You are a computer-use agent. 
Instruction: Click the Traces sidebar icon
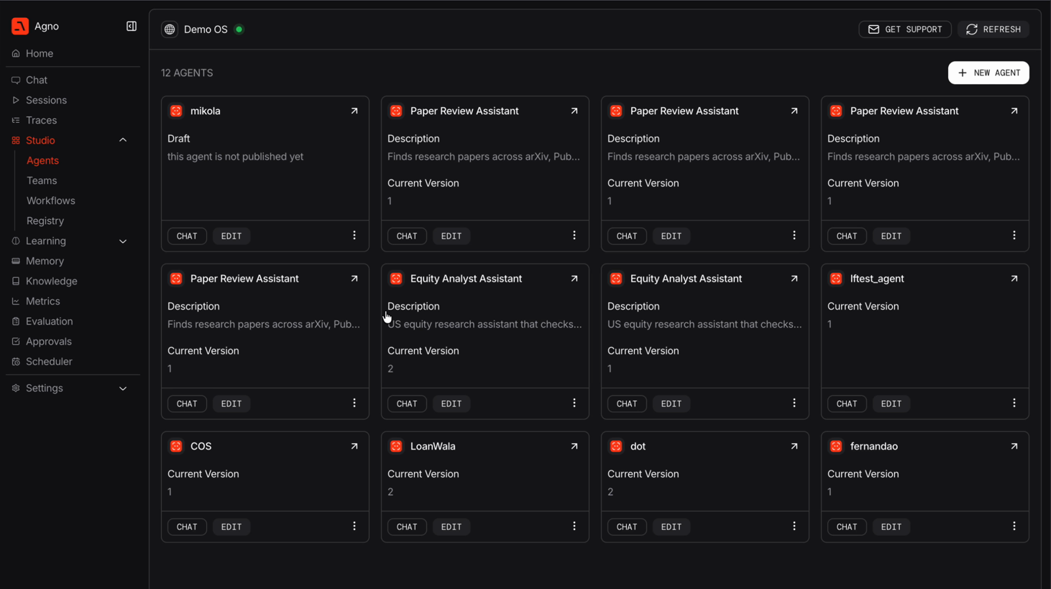16,121
